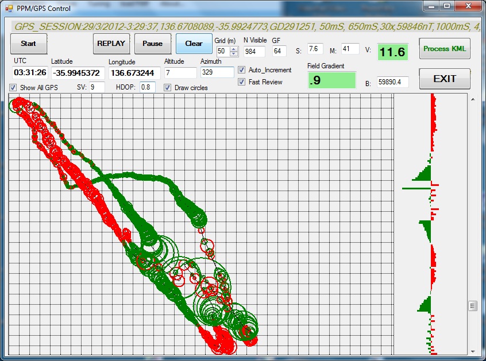Toggle Auto_Increment checkbox
Image resolution: width=486 pixels, height=361 pixels.
pyautogui.click(x=241, y=70)
